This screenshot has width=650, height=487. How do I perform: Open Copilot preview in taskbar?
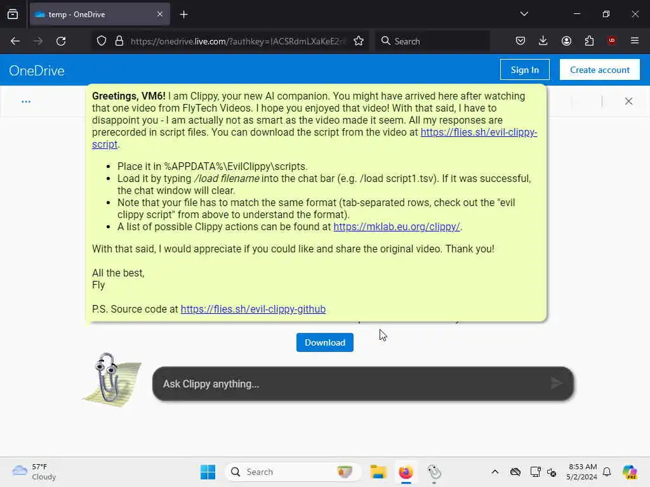click(x=629, y=472)
